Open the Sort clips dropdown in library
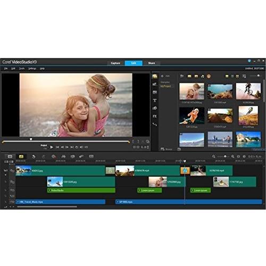Screen dimensions: 266x266 point(244,76)
